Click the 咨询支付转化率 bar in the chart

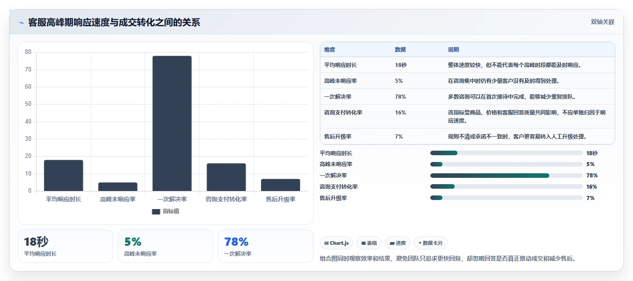[x=226, y=177]
